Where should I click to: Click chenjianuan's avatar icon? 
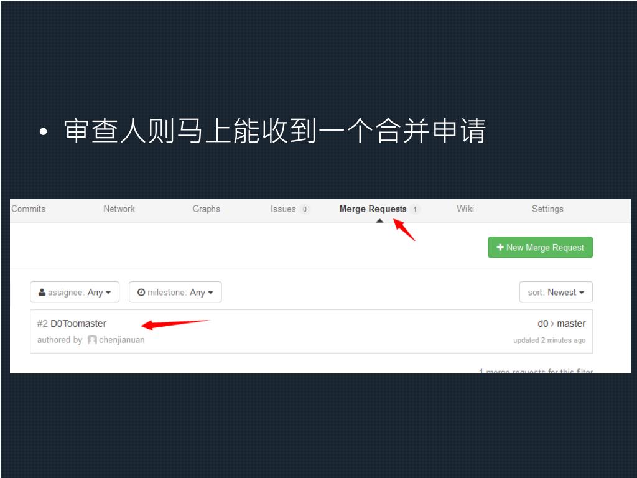pos(92,340)
